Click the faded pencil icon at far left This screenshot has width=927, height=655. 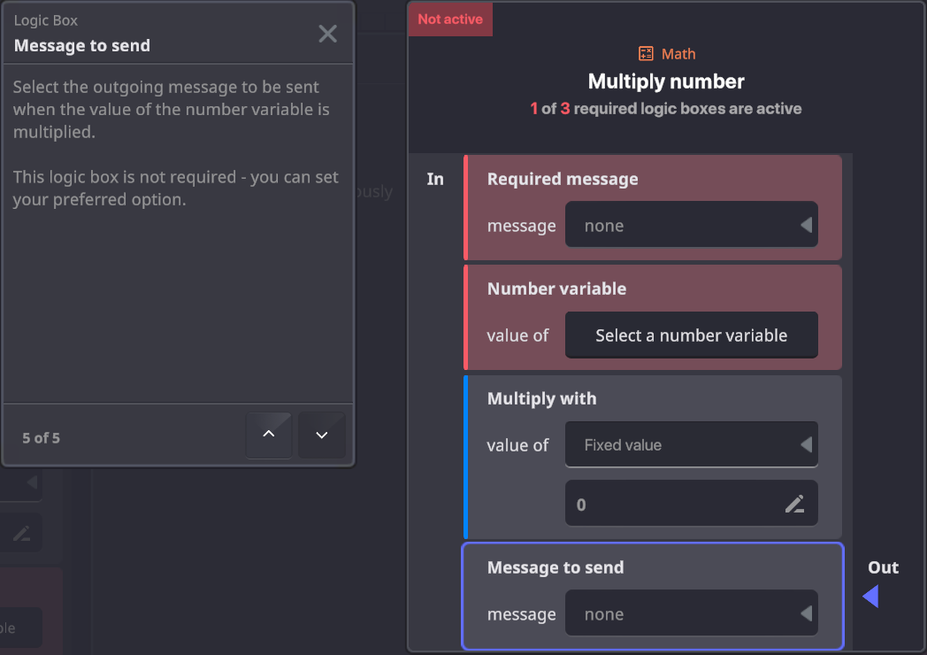coord(22,533)
